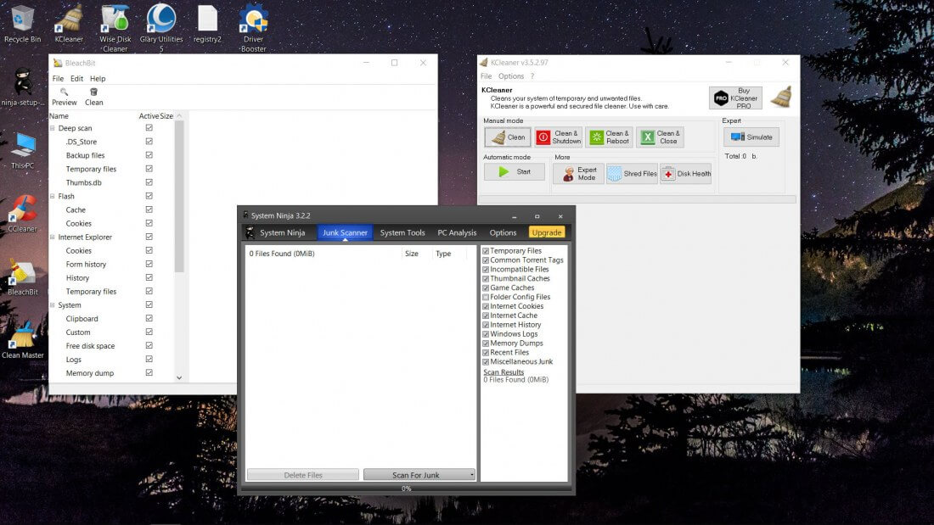Open the Scan For Junk dropdown arrow
Image resolution: width=934 pixels, height=525 pixels.
(x=472, y=475)
